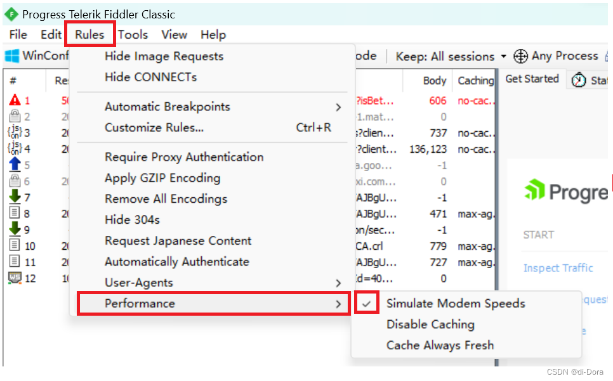
Task: Select session 10 document icon
Action: click(x=15, y=245)
